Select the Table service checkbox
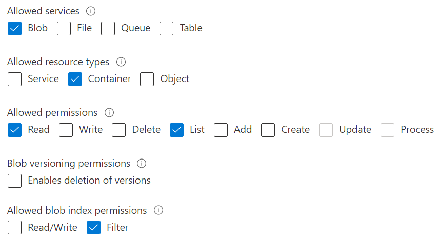 pyautogui.click(x=167, y=29)
